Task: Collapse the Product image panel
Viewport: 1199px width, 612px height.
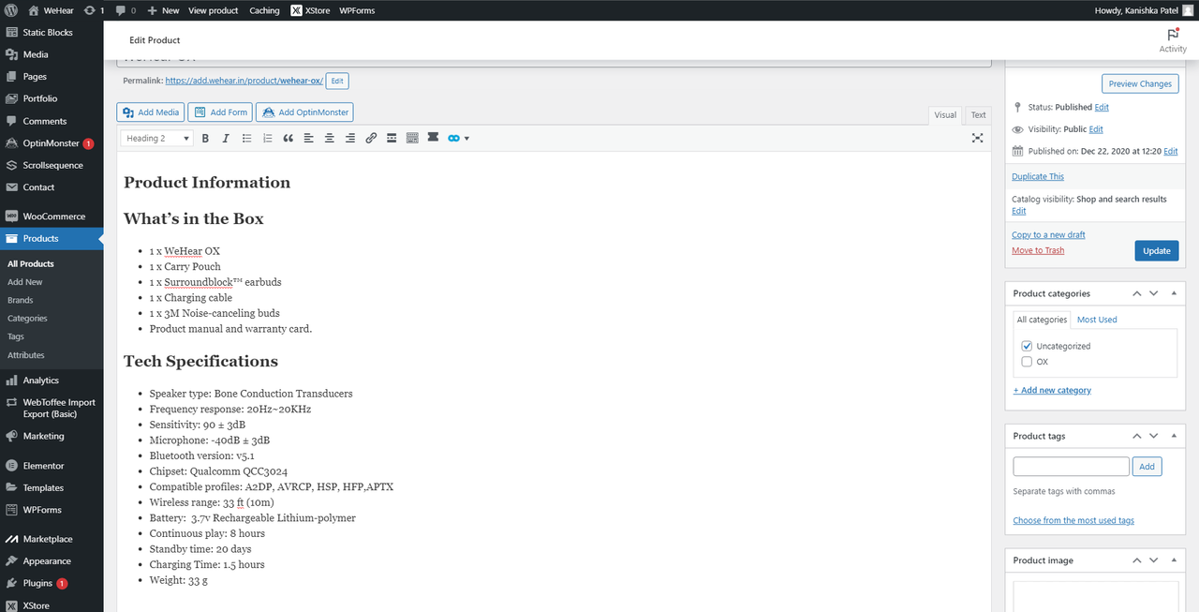Action: point(1175,560)
